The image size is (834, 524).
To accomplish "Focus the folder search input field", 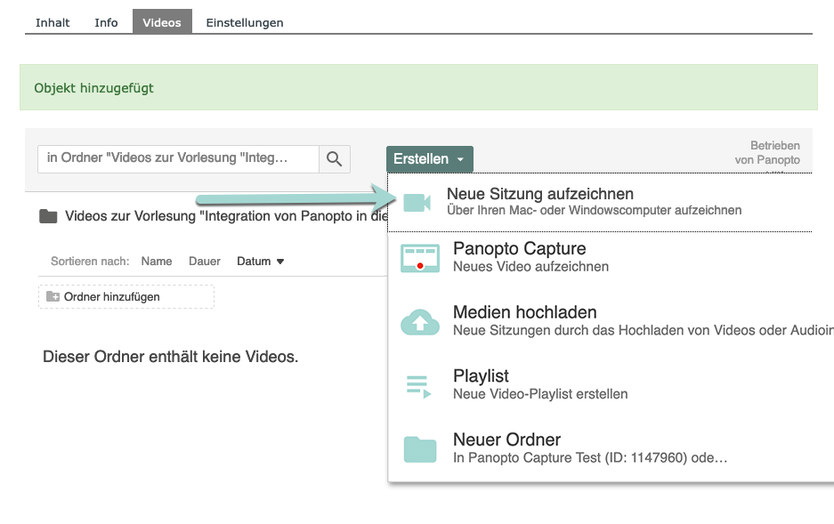I will [x=177, y=158].
